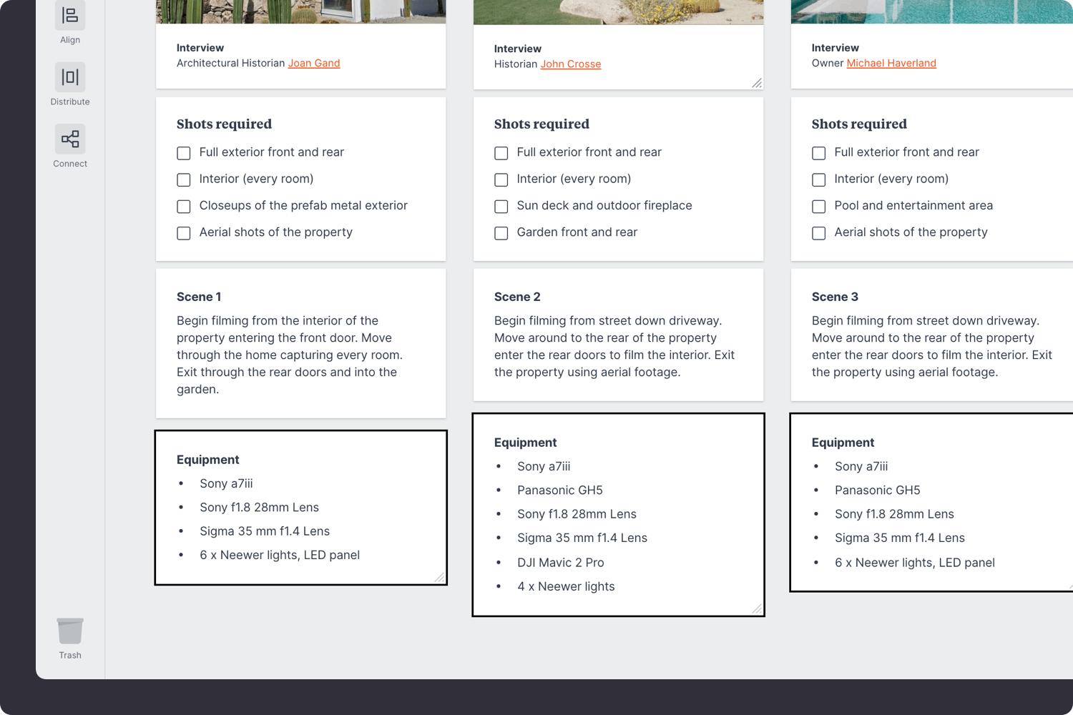This screenshot has width=1073, height=715.
Task: Click the Trash bin icon
Action: pos(70,631)
